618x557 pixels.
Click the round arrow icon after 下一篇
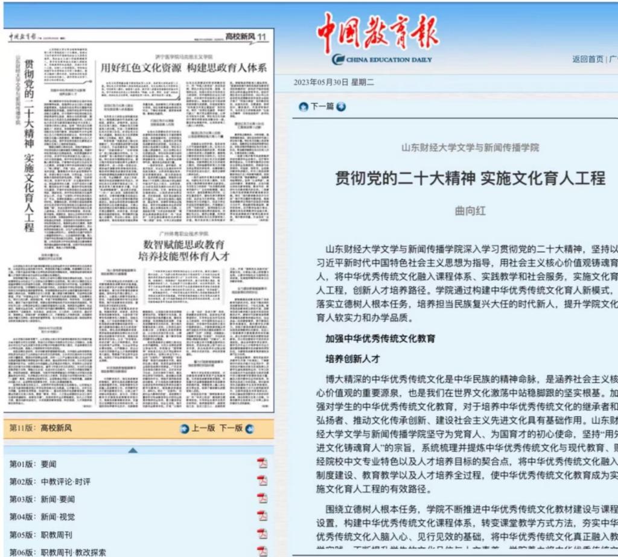point(341,107)
